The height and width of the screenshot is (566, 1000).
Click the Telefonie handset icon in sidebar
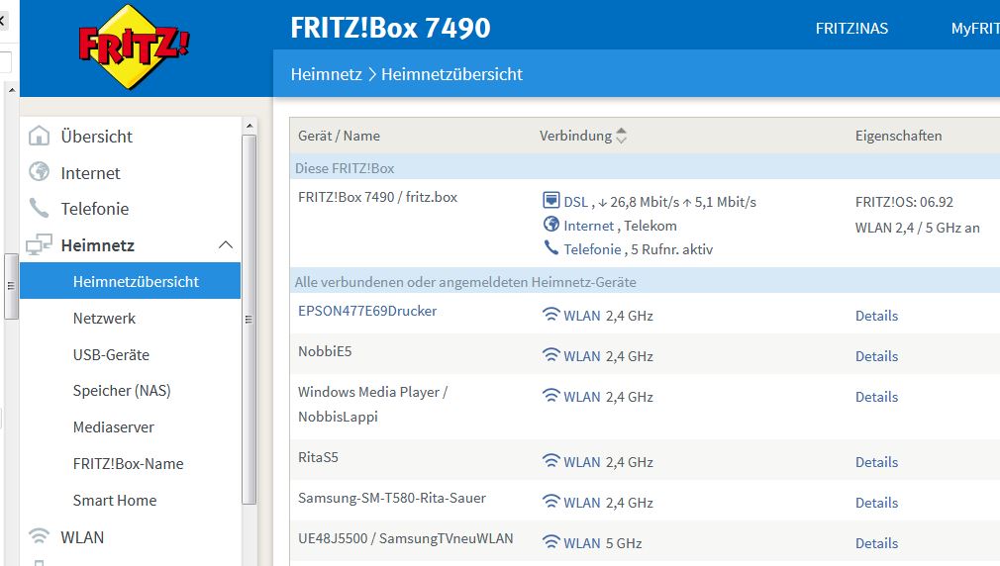tap(39, 208)
